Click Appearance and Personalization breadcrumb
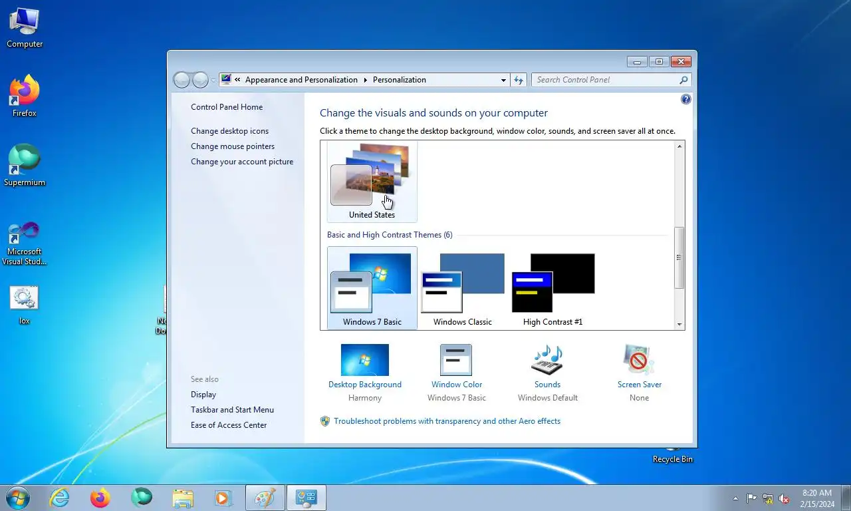851x511 pixels. coord(301,80)
